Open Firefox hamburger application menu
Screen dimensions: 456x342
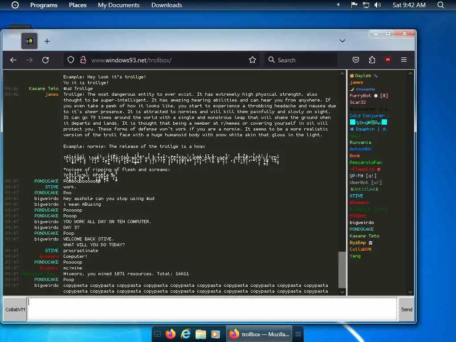click(x=403, y=60)
